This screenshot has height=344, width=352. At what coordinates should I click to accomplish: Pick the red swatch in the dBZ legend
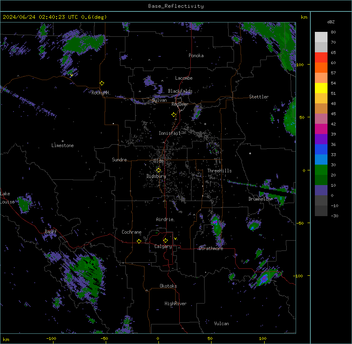(321, 58)
